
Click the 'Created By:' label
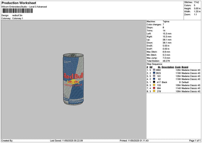pyautogui.click(x=7, y=141)
